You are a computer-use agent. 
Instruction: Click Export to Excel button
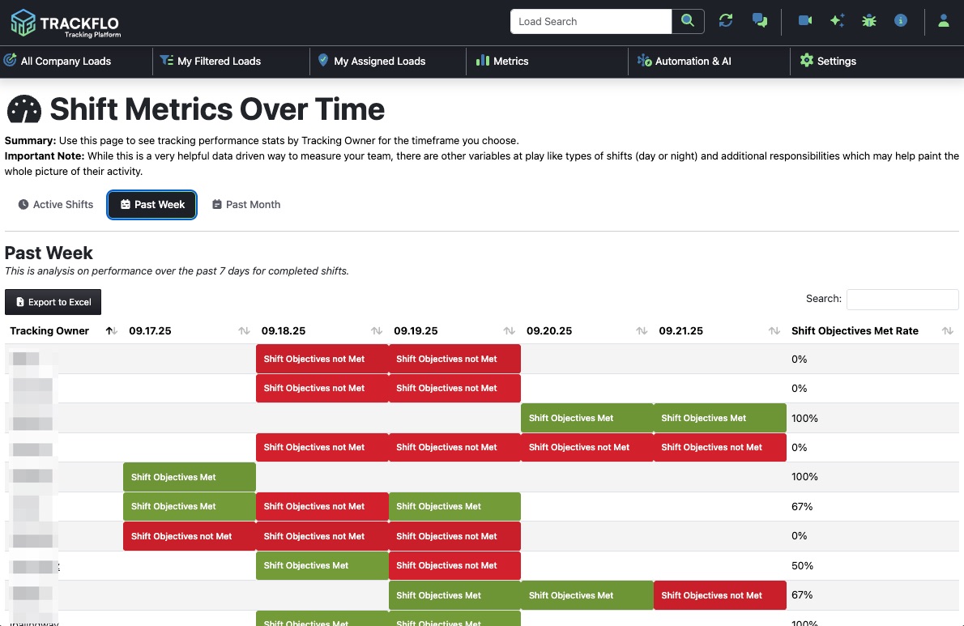click(53, 302)
